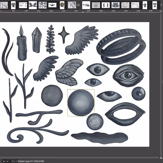The height and width of the screenshot is (163, 163).
Task: Show more image tabs with right arrow
Action: (161, 5)
